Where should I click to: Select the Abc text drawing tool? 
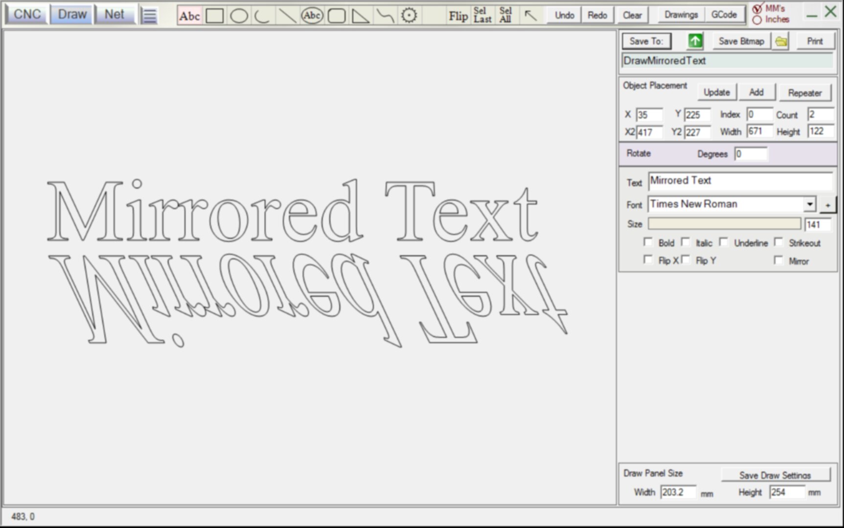point(189,16)
